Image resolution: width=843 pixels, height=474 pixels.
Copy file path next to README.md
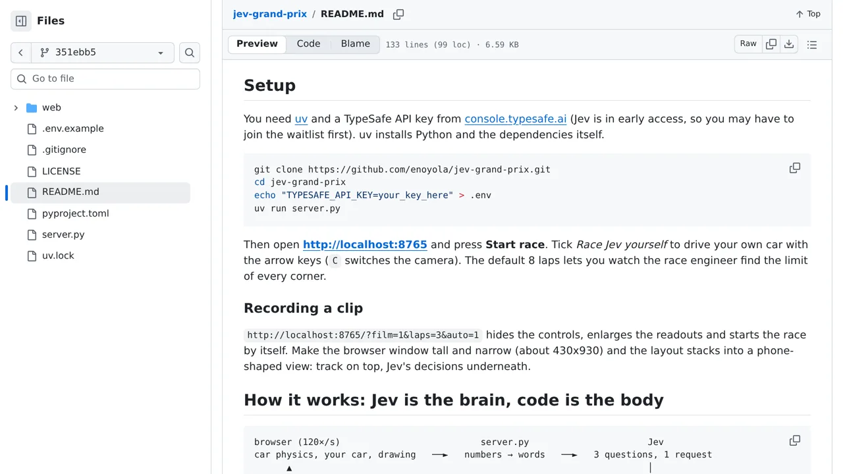click(x=398, y=14)
